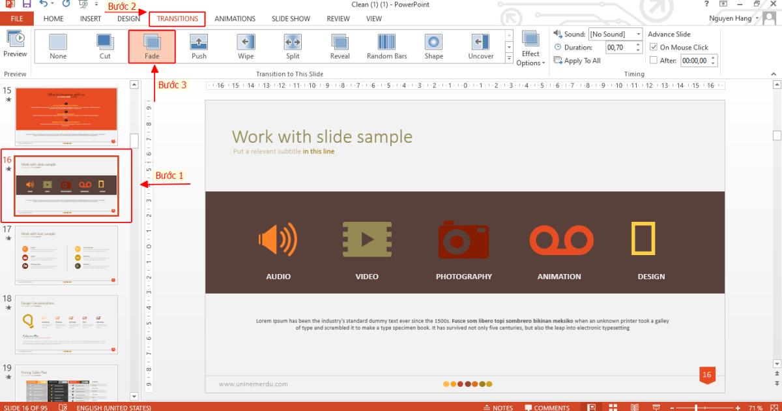Select the Random Bars transition

pyautogui.click(x=386, y=46)
